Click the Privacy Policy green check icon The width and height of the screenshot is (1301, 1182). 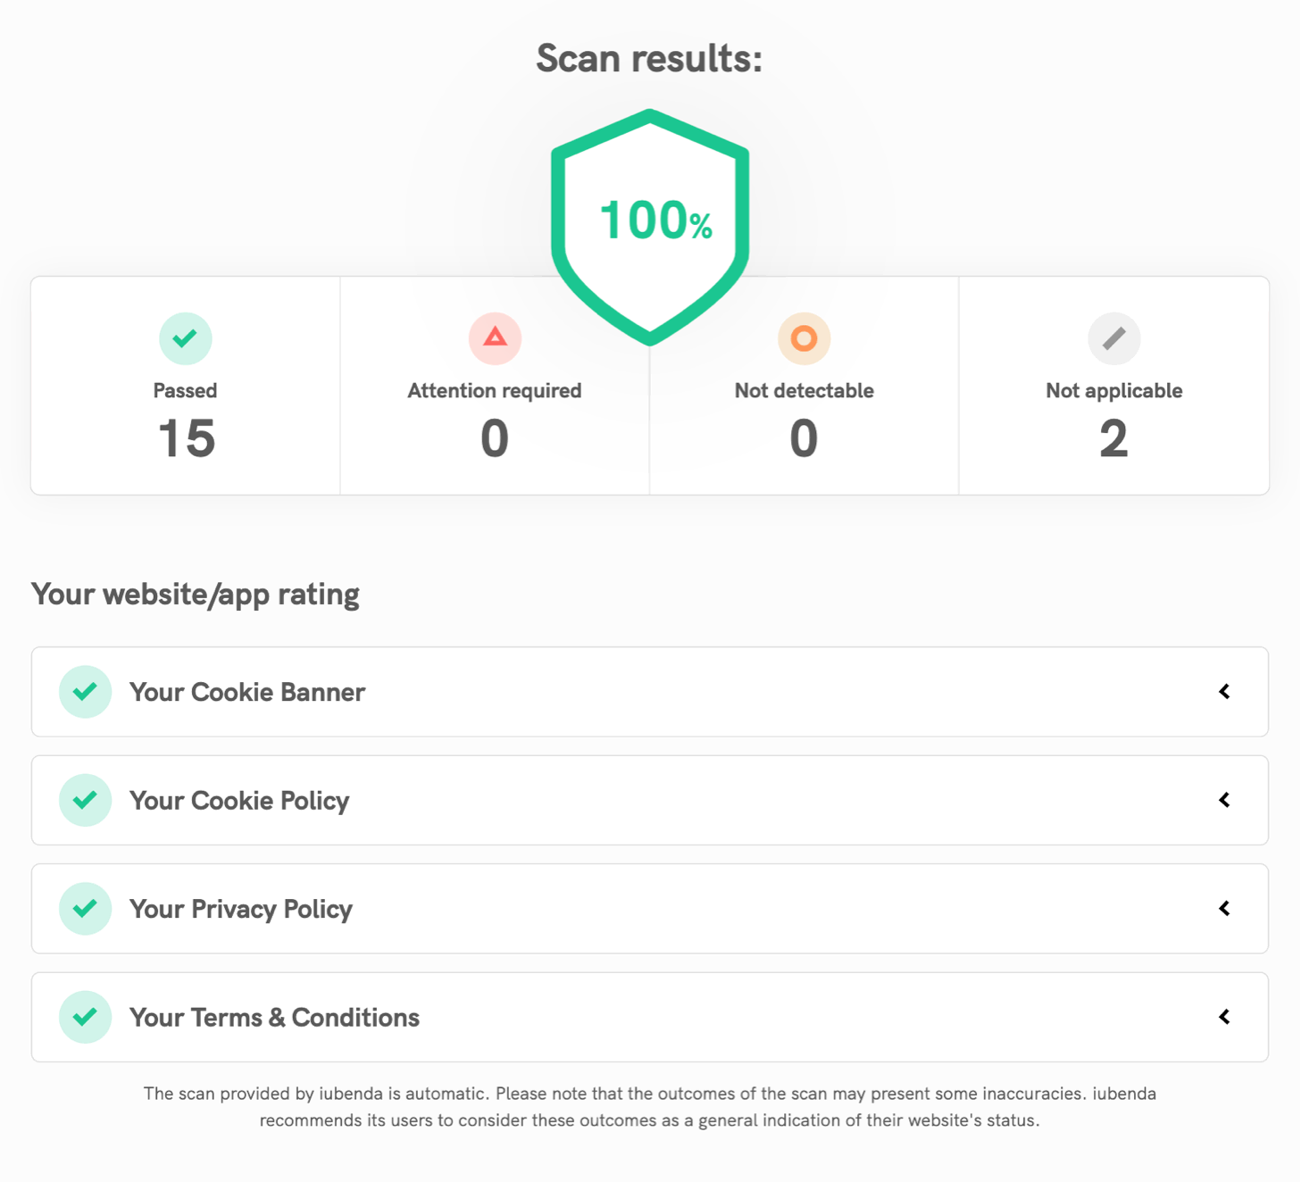coord(86,909)
